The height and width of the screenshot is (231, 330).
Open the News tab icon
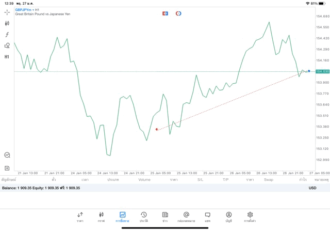click(165, 216)
